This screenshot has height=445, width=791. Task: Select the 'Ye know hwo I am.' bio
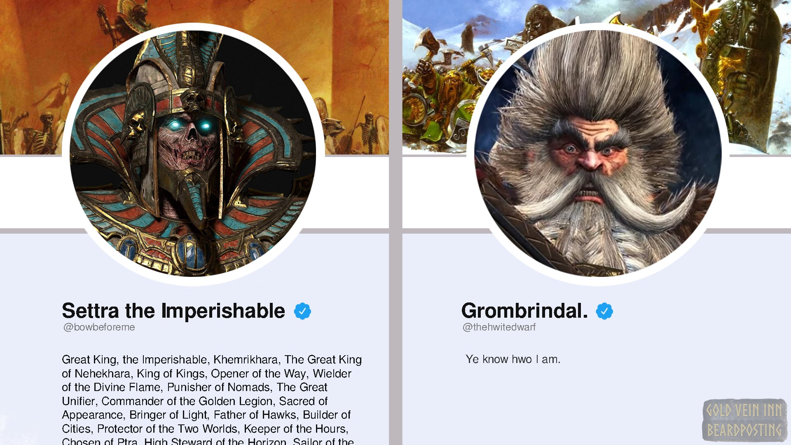[513, 359]
